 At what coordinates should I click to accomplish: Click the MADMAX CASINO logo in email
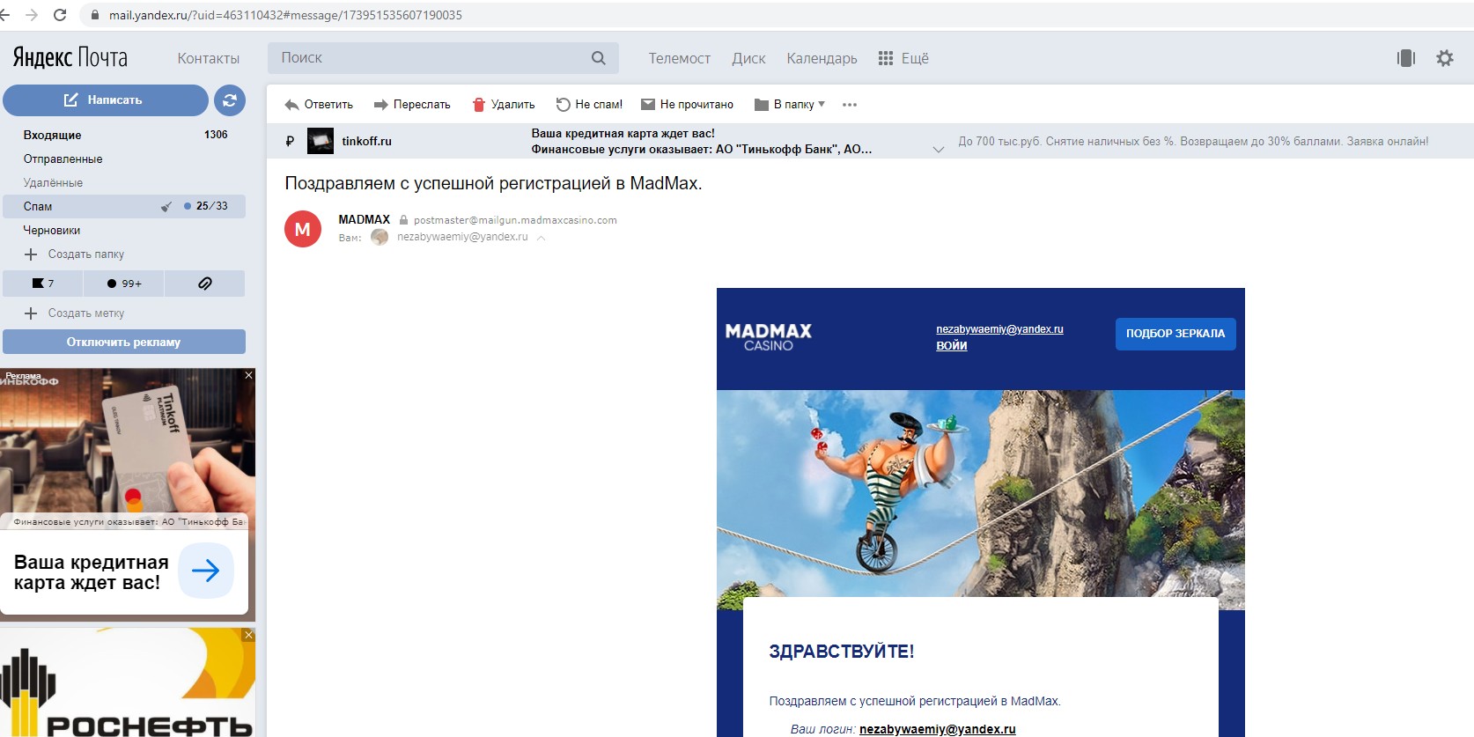point(769,336)
